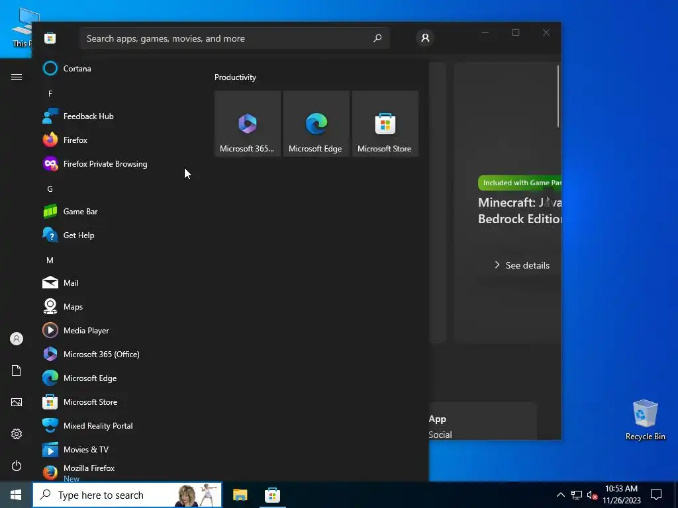
Task: Click the taskbar search box
Action: point(128,495)
